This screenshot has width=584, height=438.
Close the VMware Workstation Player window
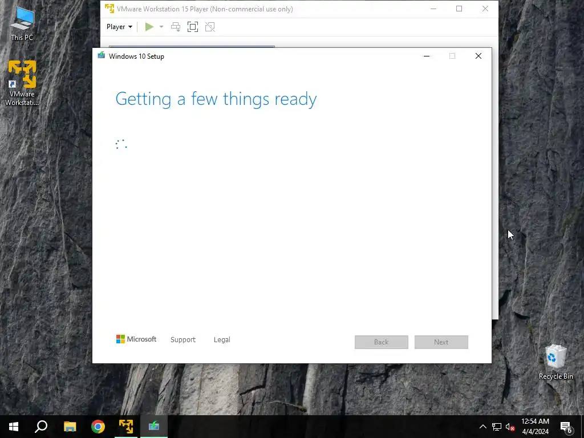point(485,9)
